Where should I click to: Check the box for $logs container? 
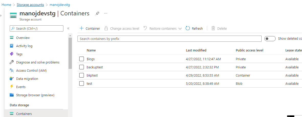pyautogui.click(x=82, y=59)
